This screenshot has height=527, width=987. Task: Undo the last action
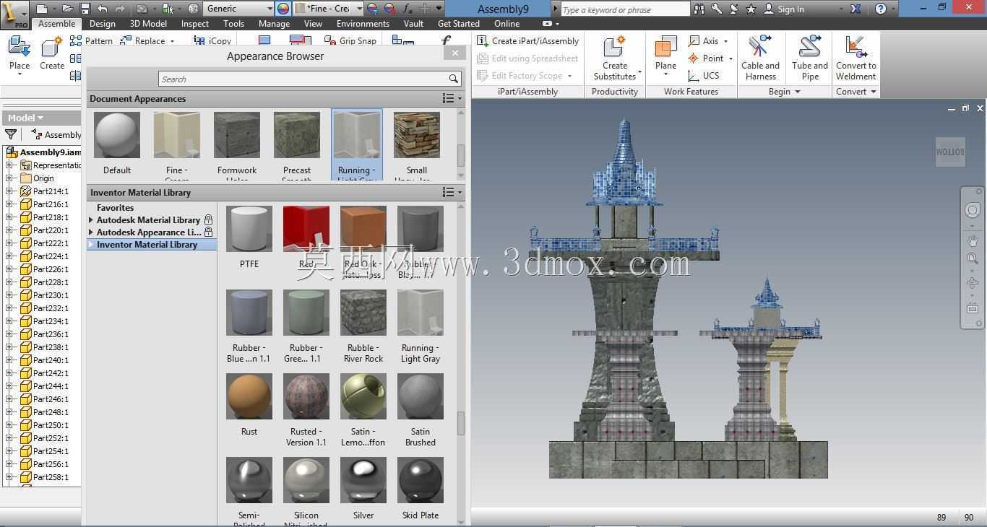103,9
